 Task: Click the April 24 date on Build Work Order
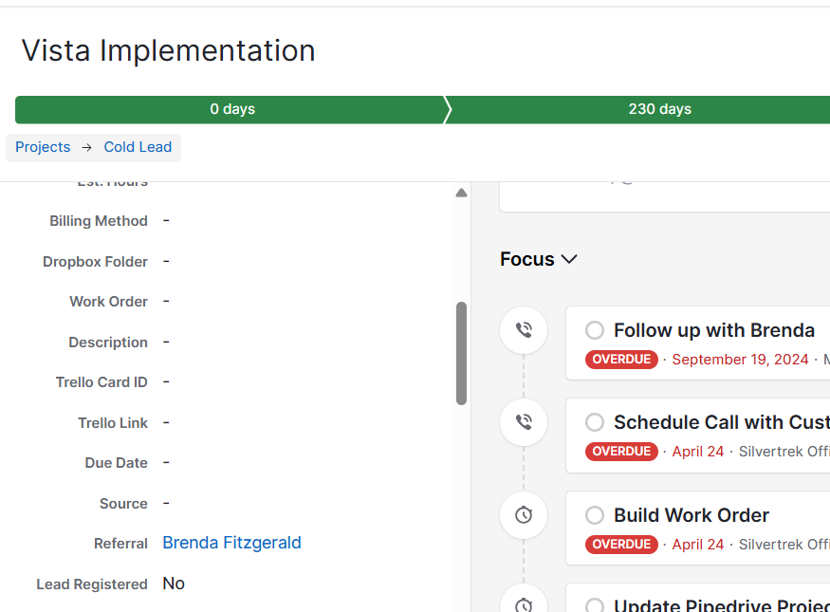tap(697, 545)
